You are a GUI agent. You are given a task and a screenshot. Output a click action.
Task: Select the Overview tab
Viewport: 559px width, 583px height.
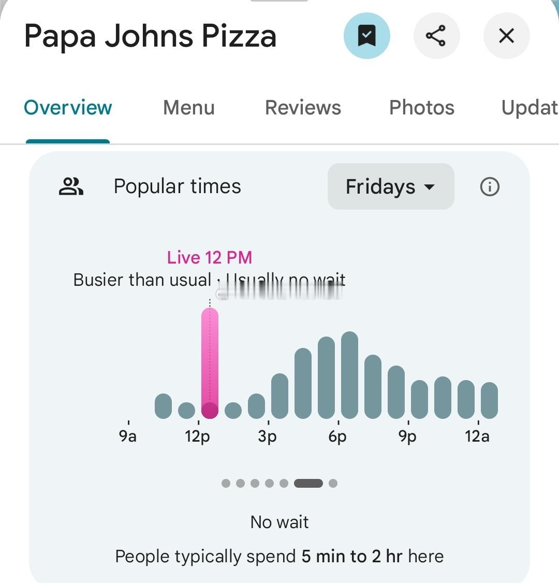pos(68,108)
